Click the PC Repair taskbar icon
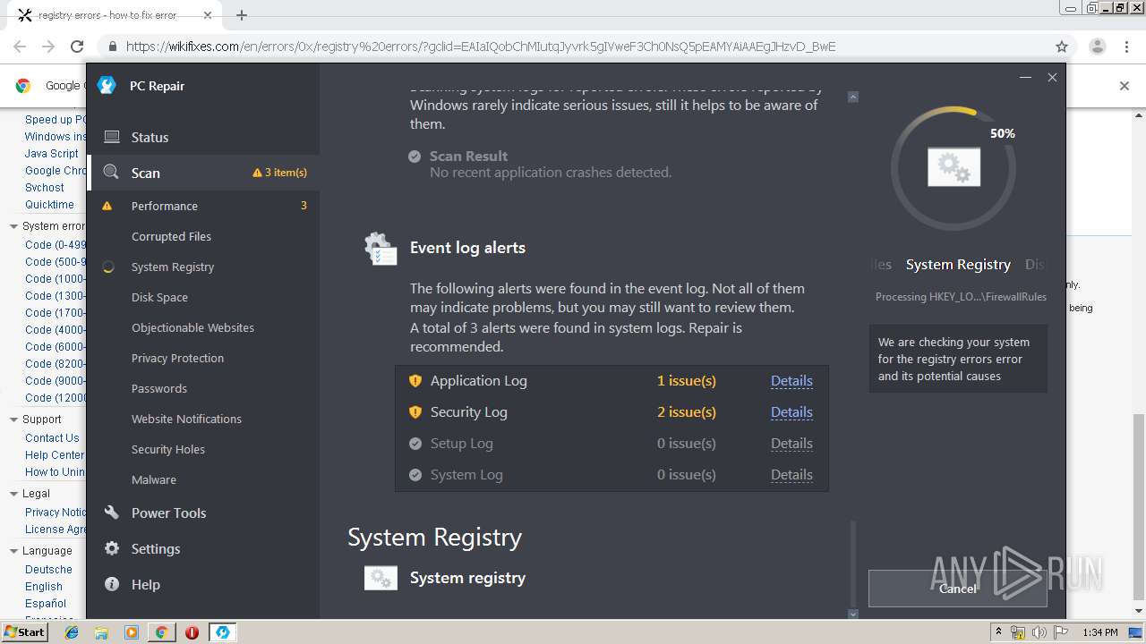The height and width of the screenshot is (644, 1146). [x=222, y=632]
